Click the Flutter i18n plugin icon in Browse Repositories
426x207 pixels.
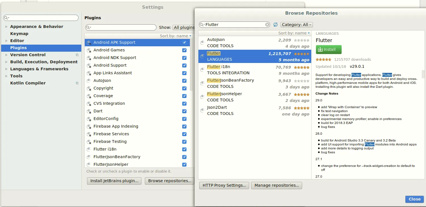coord(202,70)
